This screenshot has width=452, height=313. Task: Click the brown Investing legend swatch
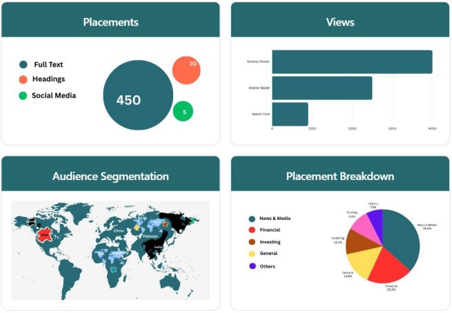(252, 242)
